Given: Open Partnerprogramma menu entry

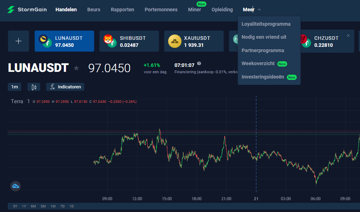Looking at the screenshot, I should pos(263,50).
